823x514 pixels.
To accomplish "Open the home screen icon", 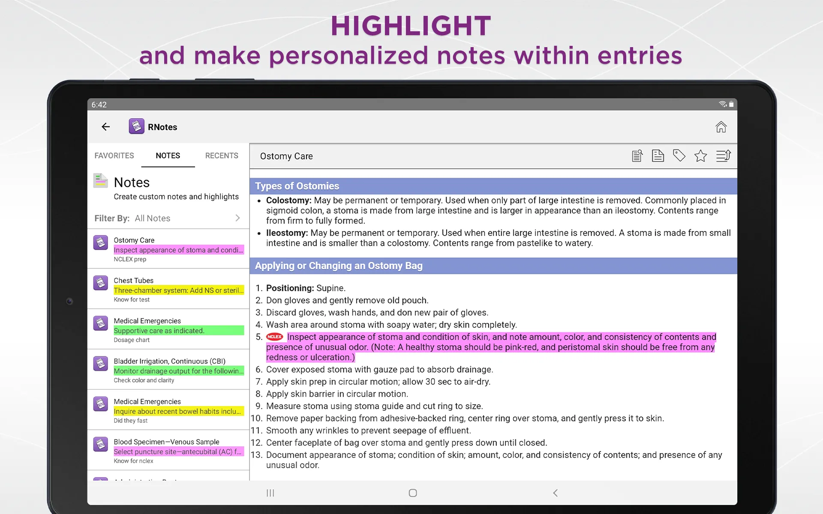I will tap(721, 127).
